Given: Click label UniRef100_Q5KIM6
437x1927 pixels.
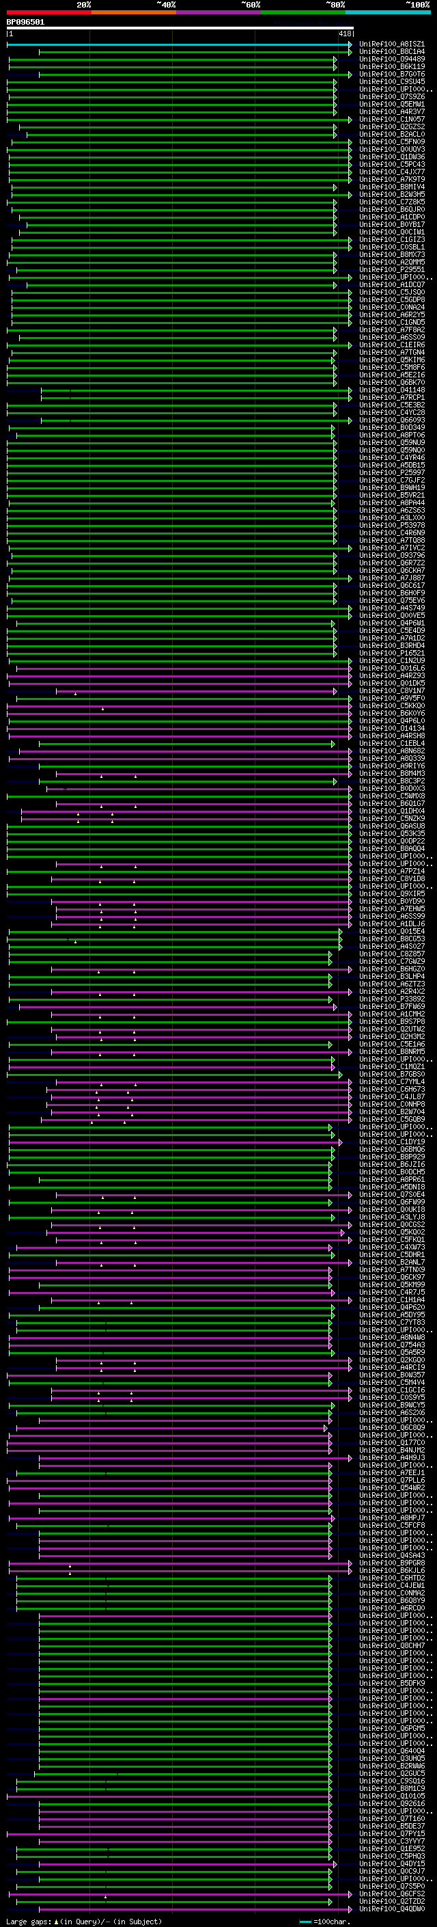Looking at the screenshot, I should pos(391,360).
